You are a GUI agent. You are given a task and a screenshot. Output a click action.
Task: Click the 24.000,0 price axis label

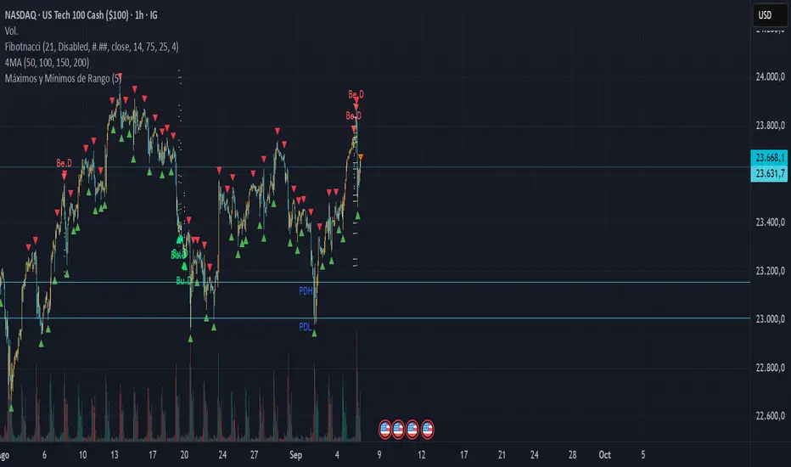tap(770, 76)
